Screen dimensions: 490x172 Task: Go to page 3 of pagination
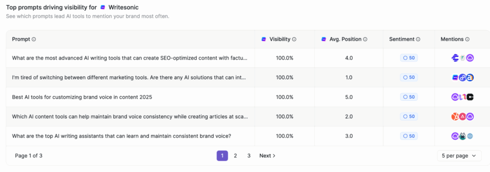[x=249, y=156]
